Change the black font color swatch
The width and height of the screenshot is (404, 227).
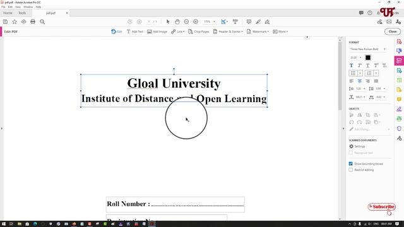[368, 57]
